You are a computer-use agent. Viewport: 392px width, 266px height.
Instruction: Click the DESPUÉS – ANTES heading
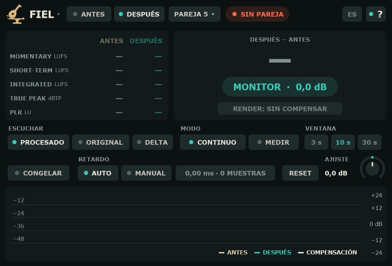(x=280, y=40)
